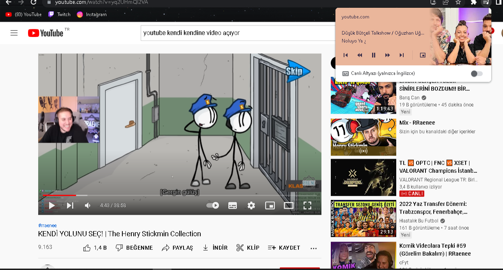
Task: Click the video progress bar
Action: (x=180, y=195)
